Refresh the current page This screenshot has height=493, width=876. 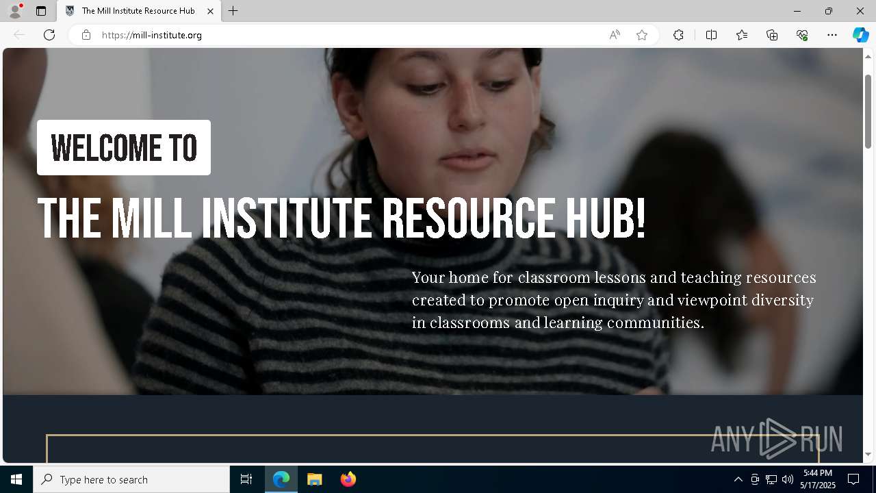point(49,35)
